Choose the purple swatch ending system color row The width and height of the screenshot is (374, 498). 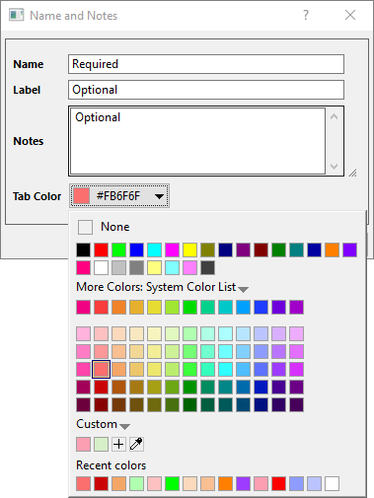(296, 307)
